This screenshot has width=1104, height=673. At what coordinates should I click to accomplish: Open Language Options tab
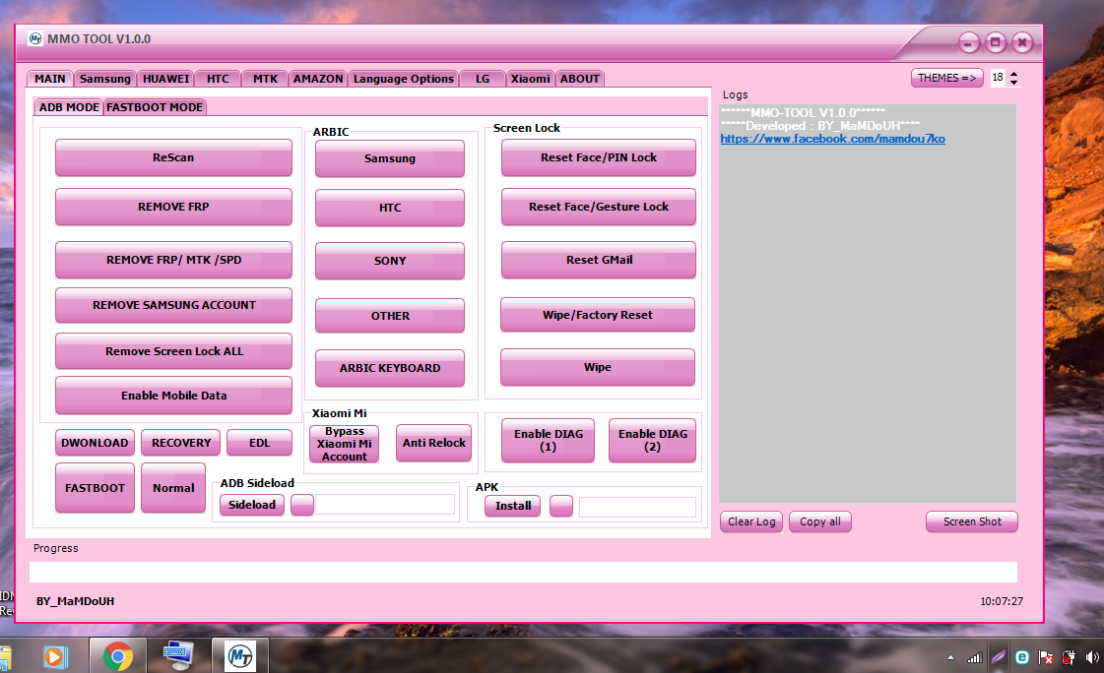[404, 79]
